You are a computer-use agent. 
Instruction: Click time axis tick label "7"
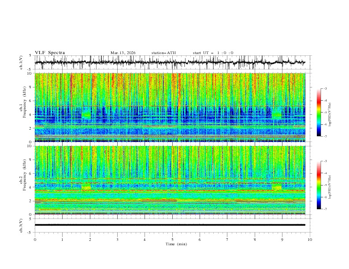[227, 240]
